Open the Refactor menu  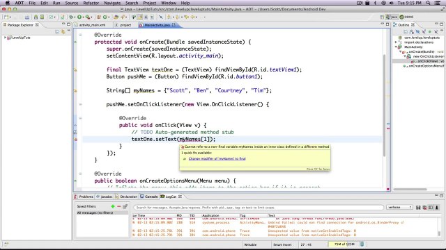tap(91, 3)
